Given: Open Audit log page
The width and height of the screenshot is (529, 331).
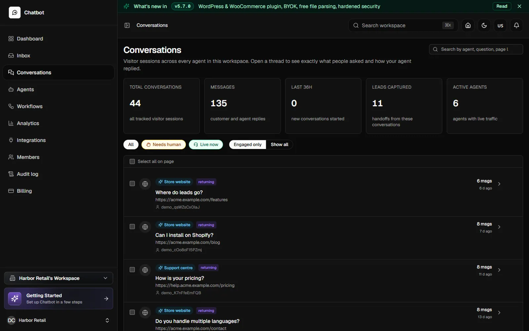Looking at the screenshot, I should [x=59, y=174].
